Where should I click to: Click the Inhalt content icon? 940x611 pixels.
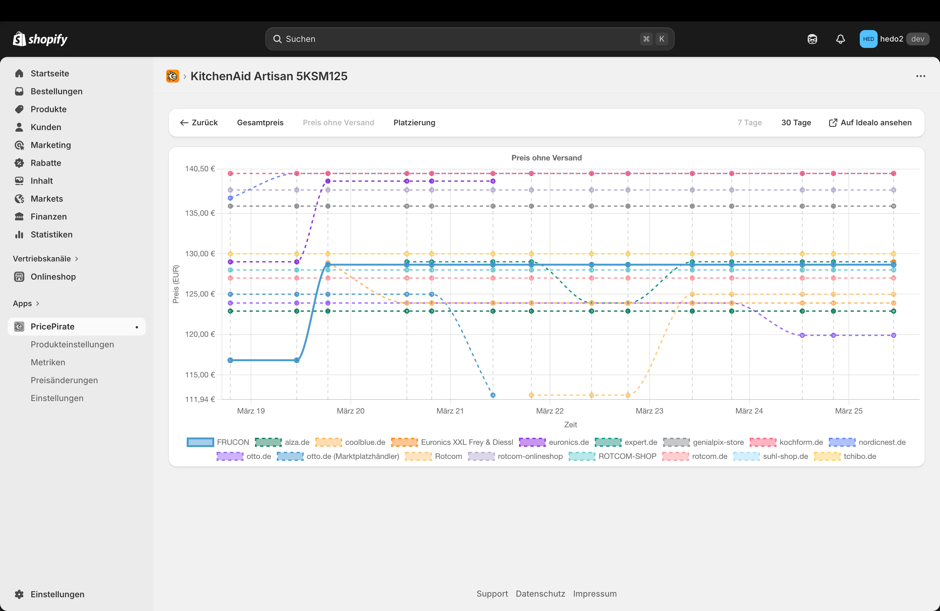click(19, 181)
